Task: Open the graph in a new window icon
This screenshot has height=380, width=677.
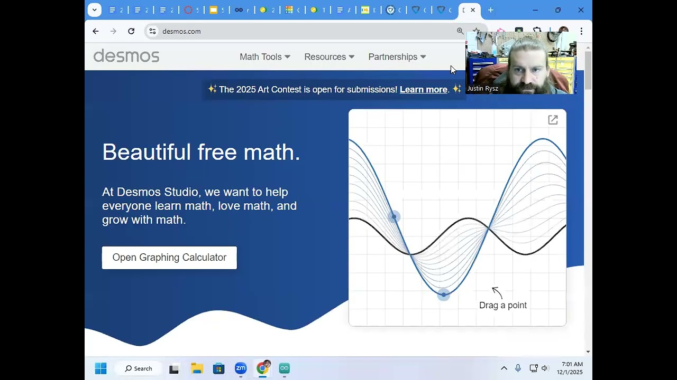Action: coord(553,120)
